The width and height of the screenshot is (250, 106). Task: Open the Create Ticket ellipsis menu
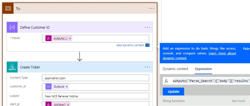(147, 67)
